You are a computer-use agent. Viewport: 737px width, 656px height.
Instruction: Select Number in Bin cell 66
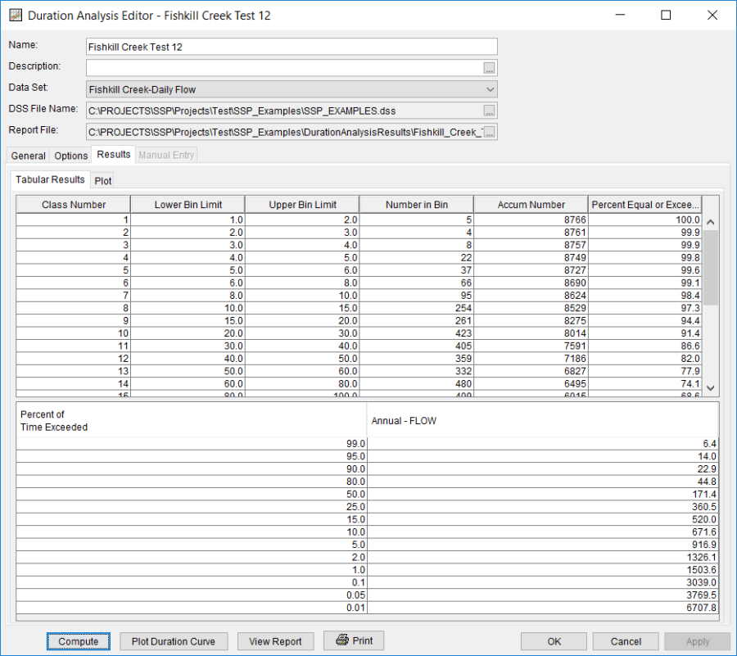click(x=417, y=283)
